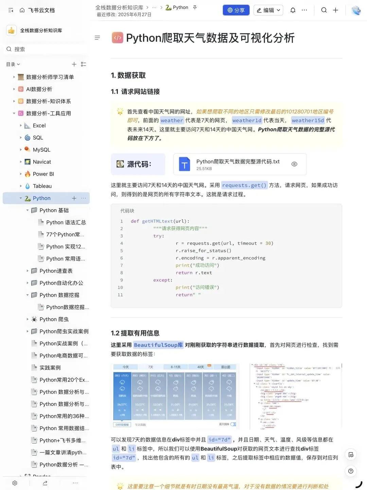Toggle dark mode moon icon
Viewport: 367px width, 490px height.
coord(359,484)
